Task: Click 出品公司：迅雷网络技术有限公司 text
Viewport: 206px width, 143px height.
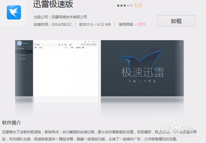Action: click(60, 17)
